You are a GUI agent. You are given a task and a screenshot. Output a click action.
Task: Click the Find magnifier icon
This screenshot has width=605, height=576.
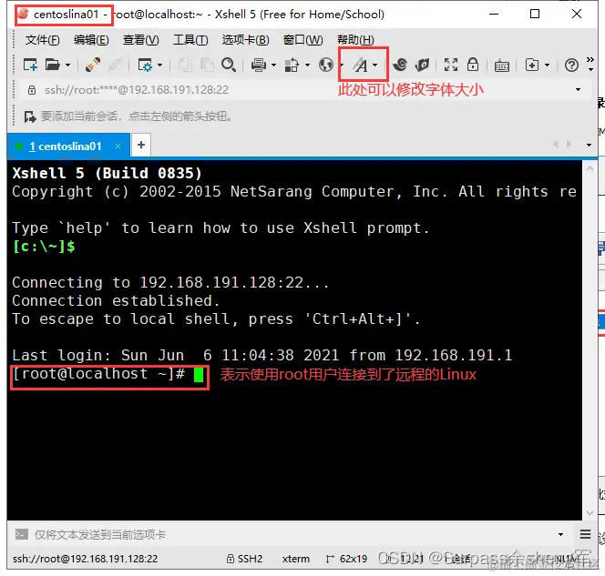tap(229, 65)
